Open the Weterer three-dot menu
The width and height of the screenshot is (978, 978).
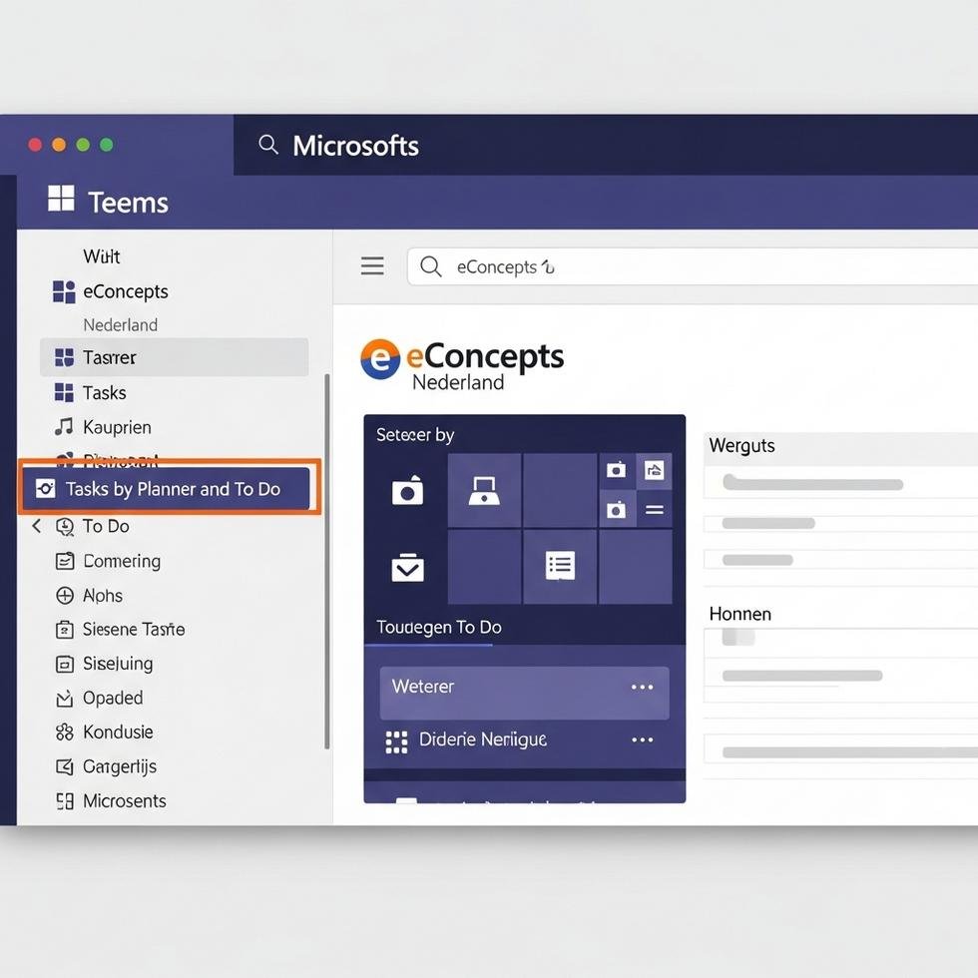642,688
